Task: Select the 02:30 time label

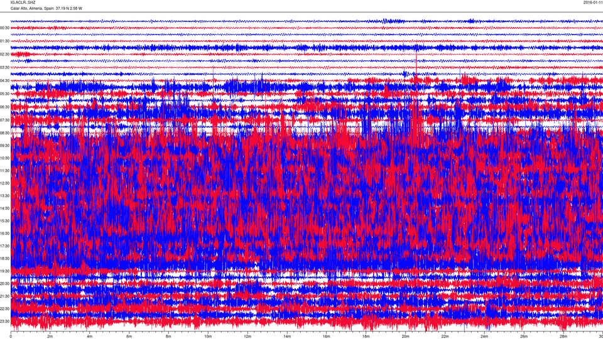Action: coord(4,54)
